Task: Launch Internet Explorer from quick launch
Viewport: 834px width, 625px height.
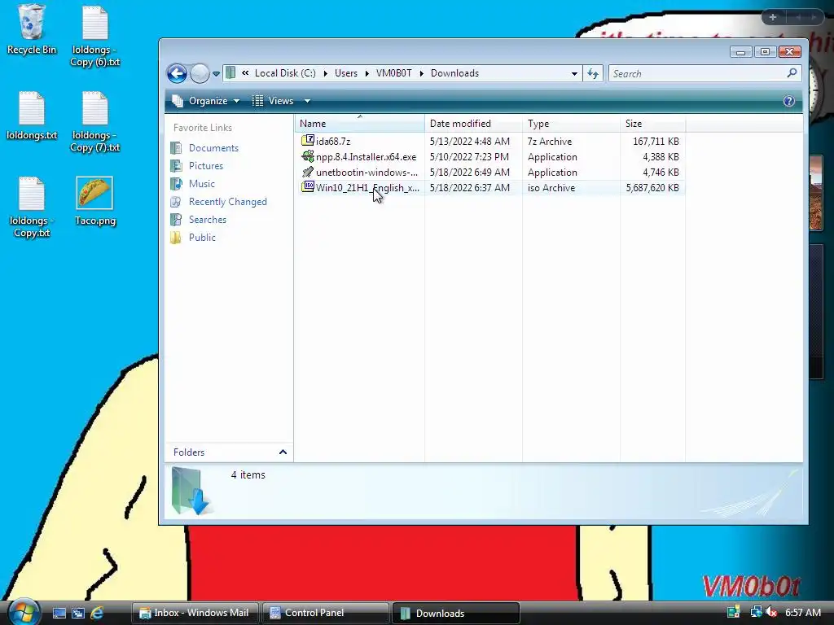Action: click(97, 614)
